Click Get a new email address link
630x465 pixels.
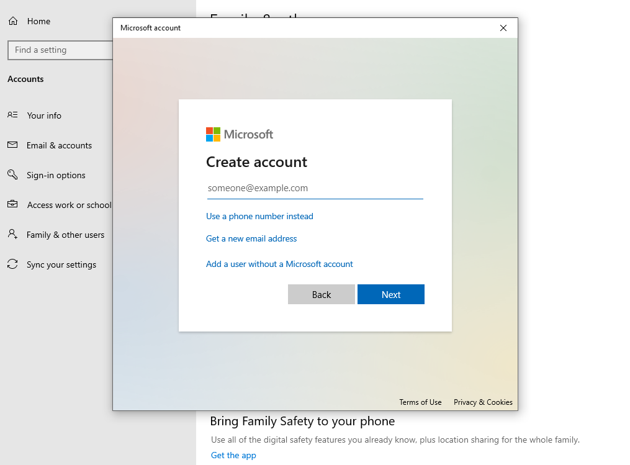point(251,239)
